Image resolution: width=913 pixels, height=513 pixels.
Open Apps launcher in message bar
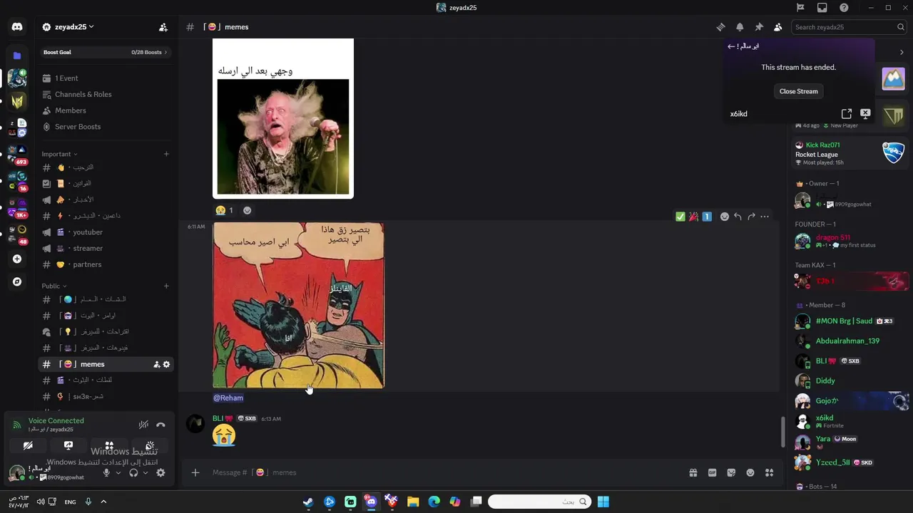(769, 472)
